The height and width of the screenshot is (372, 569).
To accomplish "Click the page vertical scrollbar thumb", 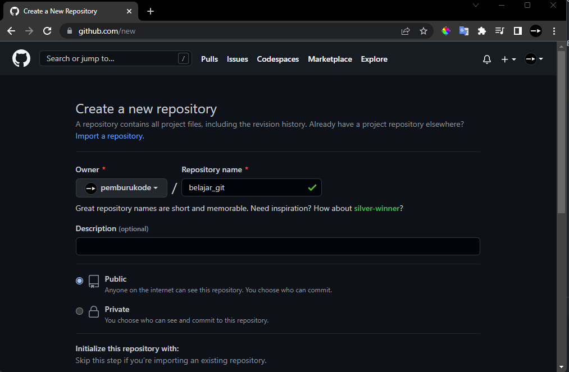I will pos(561,132).
